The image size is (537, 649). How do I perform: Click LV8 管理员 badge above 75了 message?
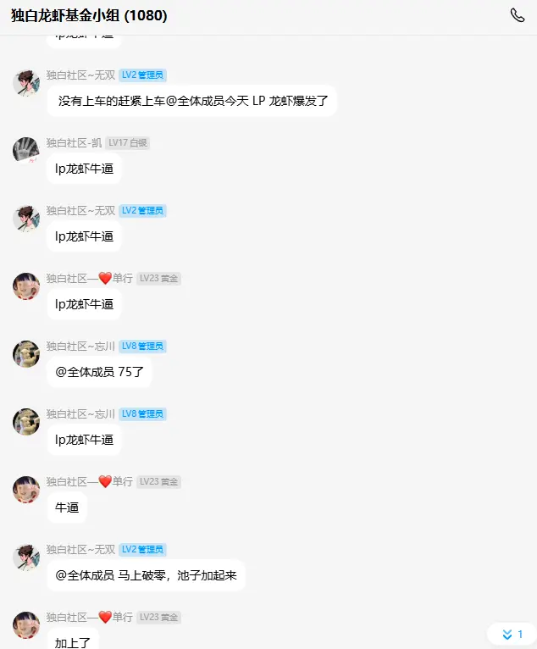click(x=142, y=346)
